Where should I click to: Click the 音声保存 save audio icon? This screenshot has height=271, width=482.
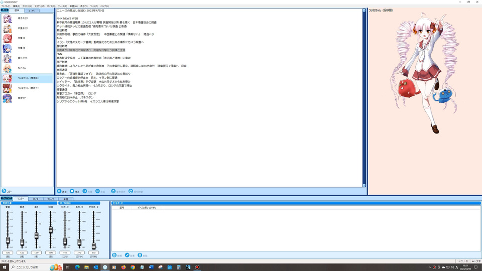tap(113, 191)
